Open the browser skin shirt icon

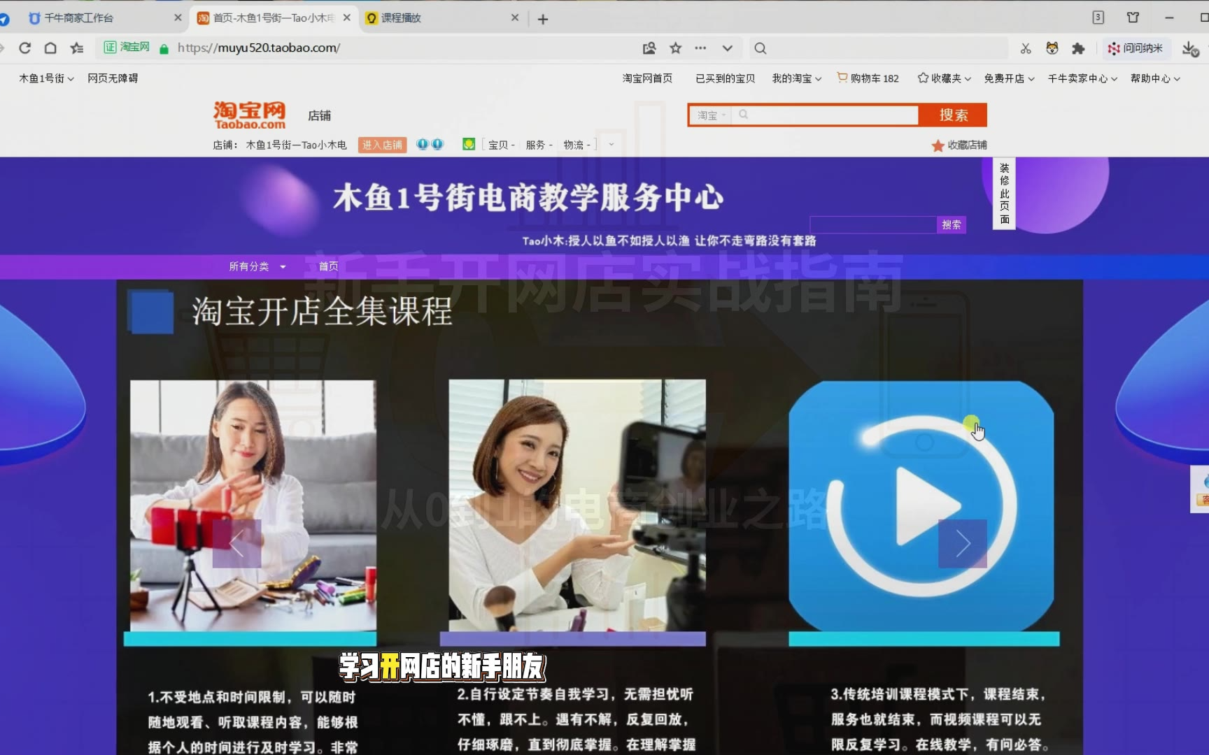(x=1133, y=17)
